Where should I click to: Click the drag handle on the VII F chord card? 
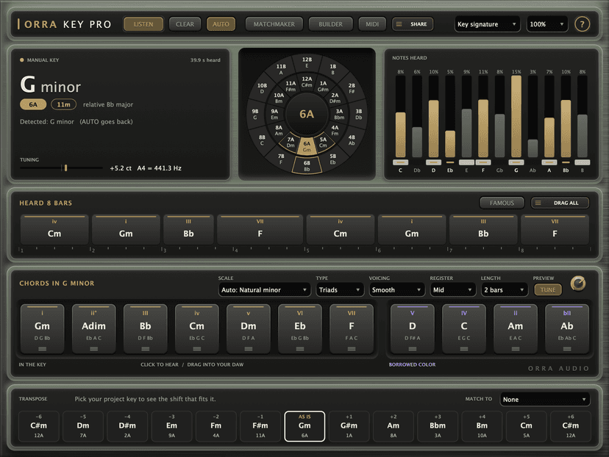(352, 349)
